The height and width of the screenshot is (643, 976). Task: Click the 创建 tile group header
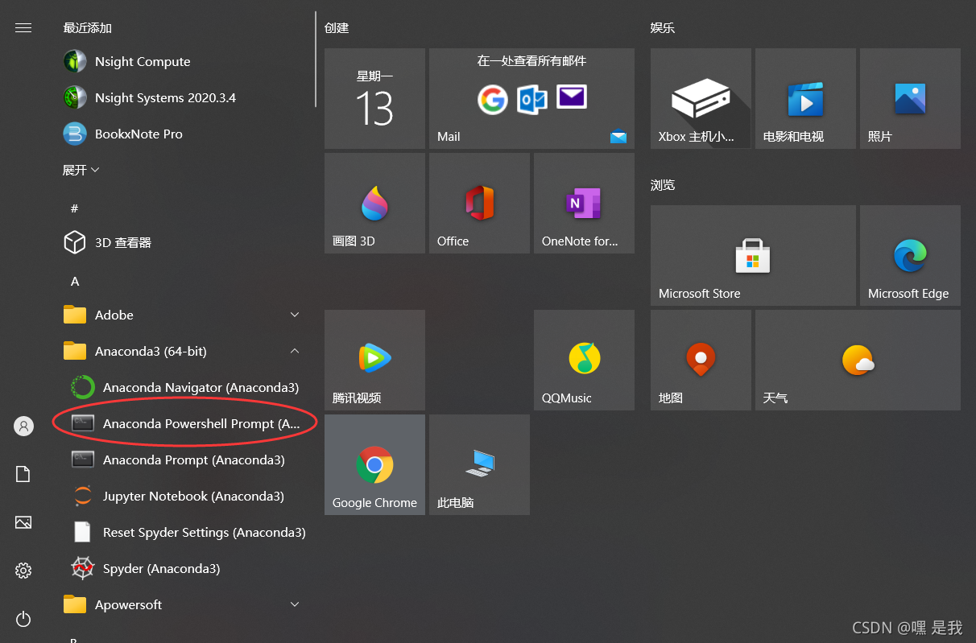[x=337, y=27]
